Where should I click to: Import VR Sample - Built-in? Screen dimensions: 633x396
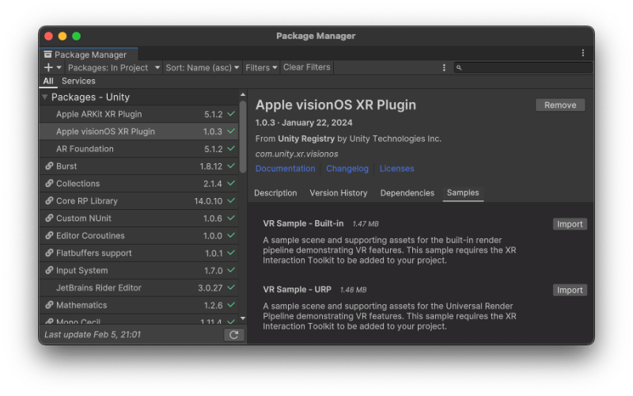coord(570,224)
